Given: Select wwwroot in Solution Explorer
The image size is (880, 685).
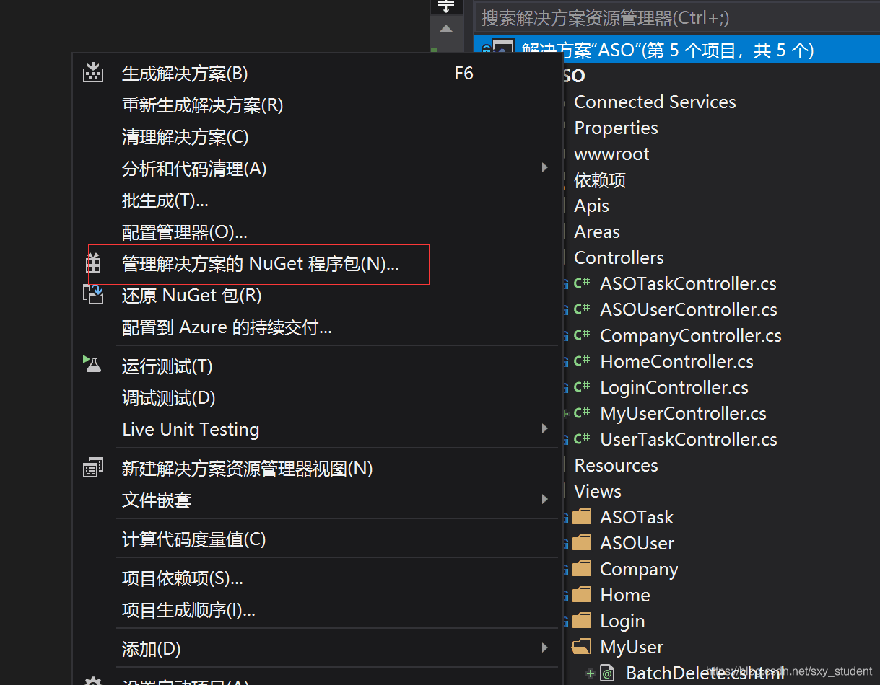Looking at the screenshot, I should pyautogui.click(x=611, y=154).
